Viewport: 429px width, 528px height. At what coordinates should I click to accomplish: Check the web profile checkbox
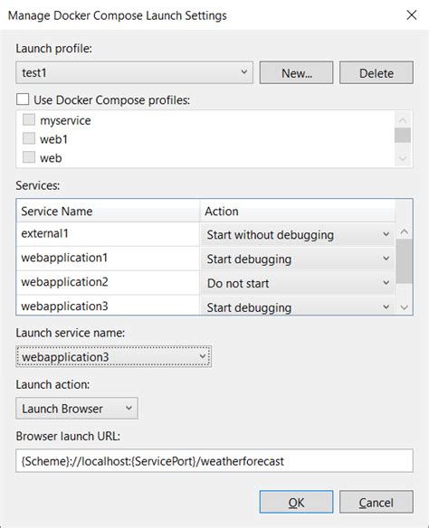pyautogui.click(x=29, y=157)
